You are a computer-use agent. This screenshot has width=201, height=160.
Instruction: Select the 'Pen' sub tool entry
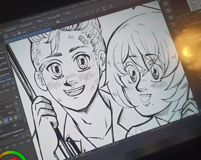coord(3,58)
